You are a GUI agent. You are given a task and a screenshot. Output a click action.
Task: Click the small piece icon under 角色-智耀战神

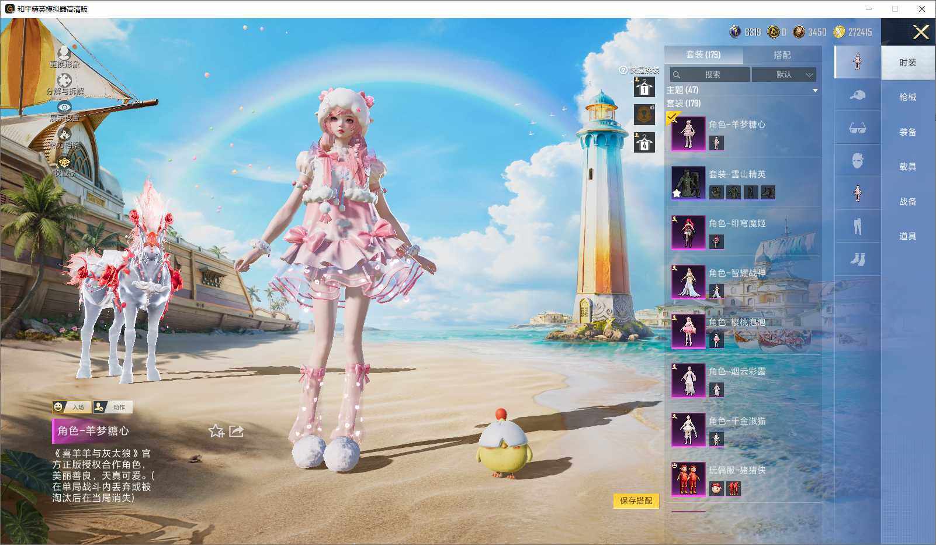716,291
